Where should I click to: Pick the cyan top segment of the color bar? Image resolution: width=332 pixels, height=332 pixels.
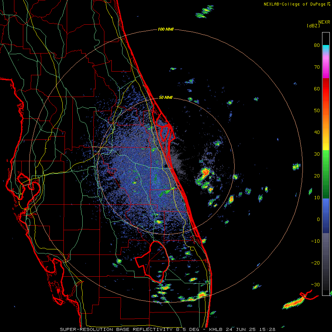point(326,48)
